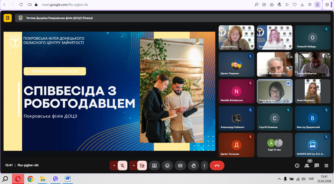Open Viber from the Windows taskbar
This screenshot has width=334, height=184.
point(55,179)
